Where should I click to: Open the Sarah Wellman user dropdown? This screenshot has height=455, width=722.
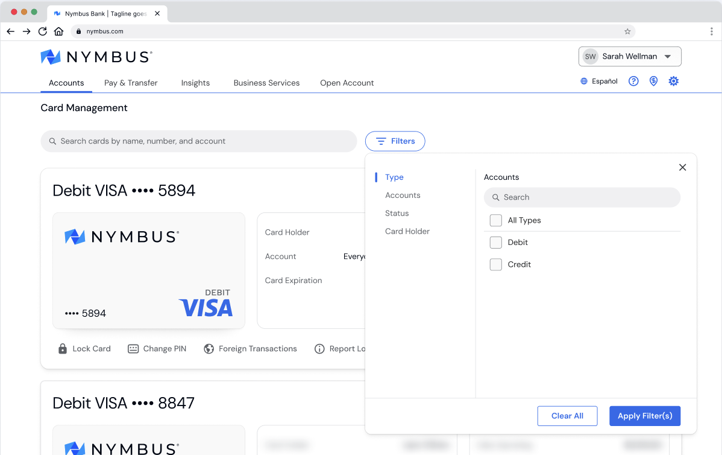point(630,57)
